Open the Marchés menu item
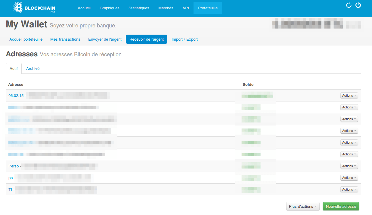The height and width of the screenshot is (215, 372). pyautogui.click(x=166, y=8)
